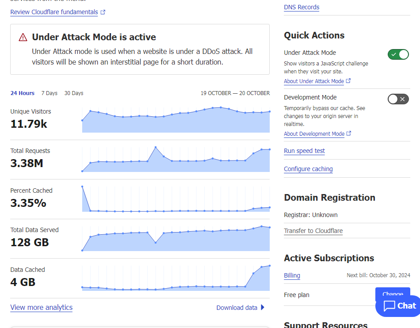
Task: Click the Unique Visitors chart
Action: point(176,120)
